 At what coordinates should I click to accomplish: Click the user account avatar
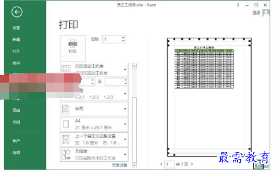pos(266,13)
